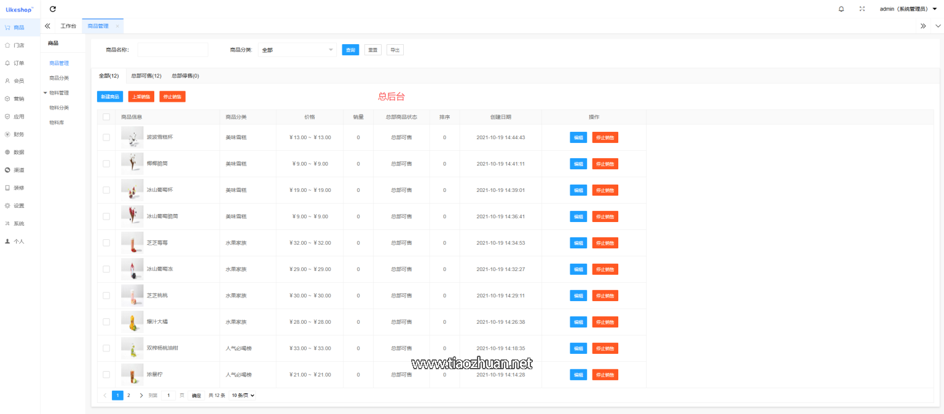Click the refresh icon in top bar
The image size is (944, 414).
pyautogui.click(x=53, y=9)
